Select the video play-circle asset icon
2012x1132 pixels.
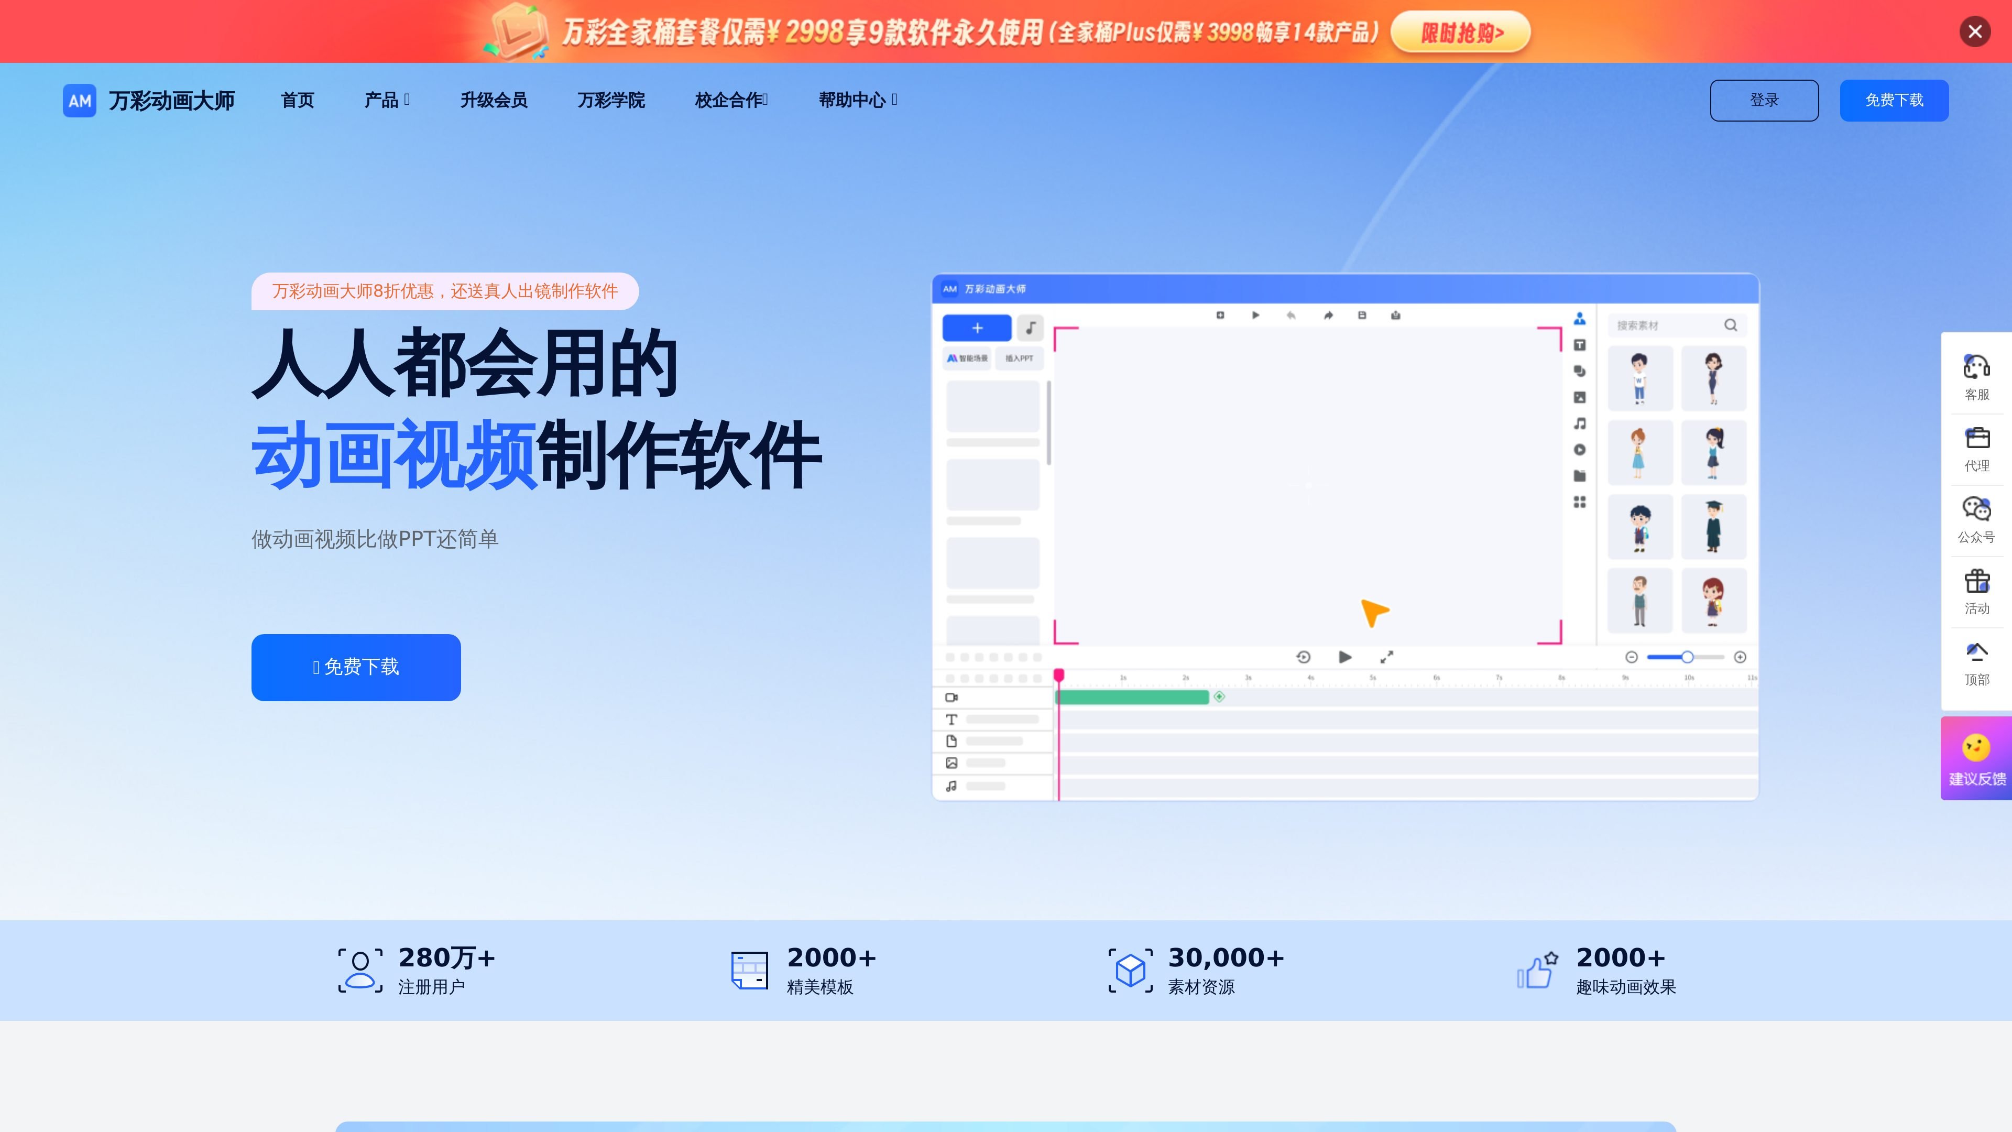(x=1579, y=450)
